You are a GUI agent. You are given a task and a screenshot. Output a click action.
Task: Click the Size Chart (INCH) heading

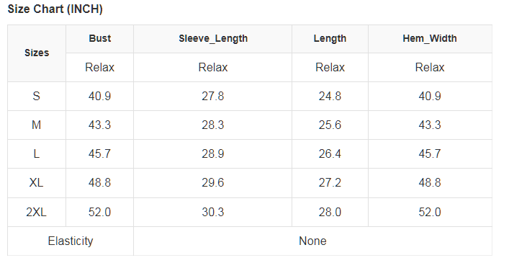[55, 9]
